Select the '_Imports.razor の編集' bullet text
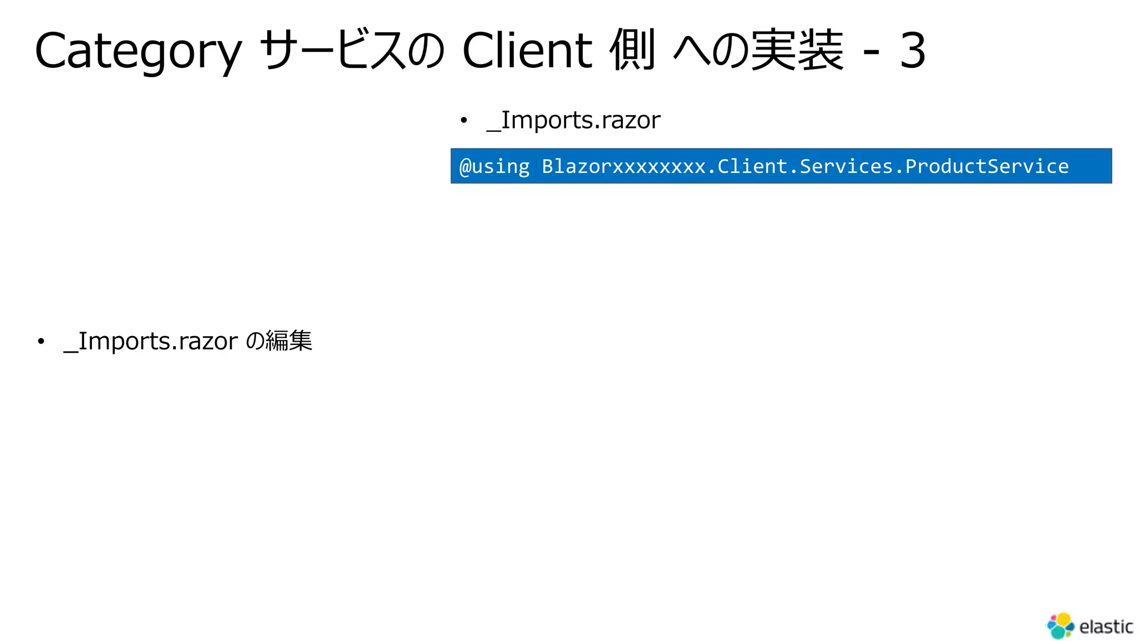The width and height of the screenshot is (1140, 641). (x=188, y=341)
